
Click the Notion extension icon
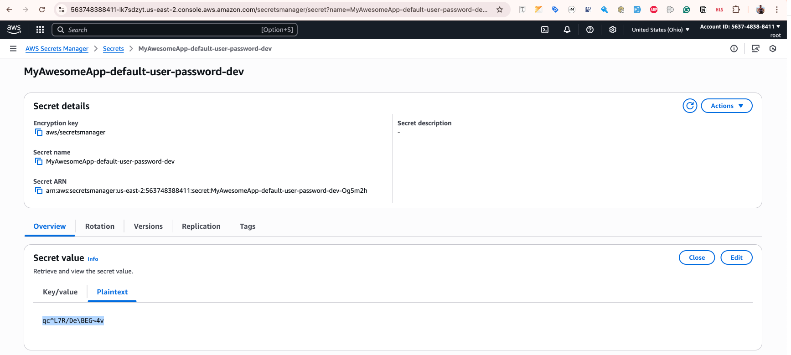pyautogui.click(x=703, y=10)
